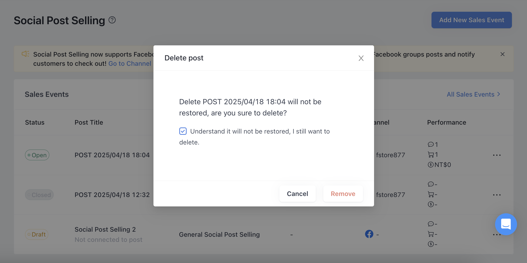Click 'Not connected to post' text
This screenshot has height=263, width=527.
(109, 240)
